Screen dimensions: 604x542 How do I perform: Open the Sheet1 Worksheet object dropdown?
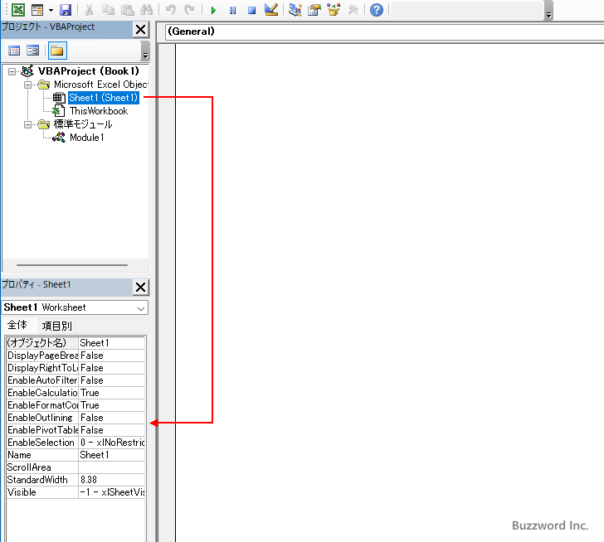[x=141, y=308]
